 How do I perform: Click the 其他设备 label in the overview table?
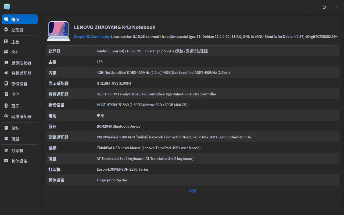[x=56, y=180]
